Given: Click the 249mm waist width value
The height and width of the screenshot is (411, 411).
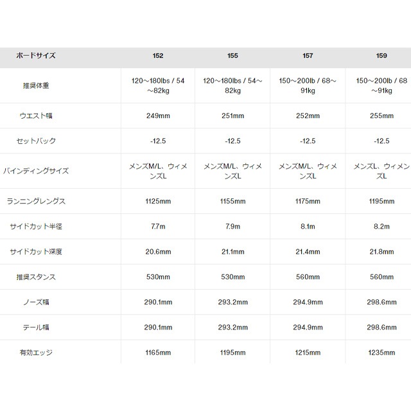Looking at the screenshot, I should click(x=158, y=116).
